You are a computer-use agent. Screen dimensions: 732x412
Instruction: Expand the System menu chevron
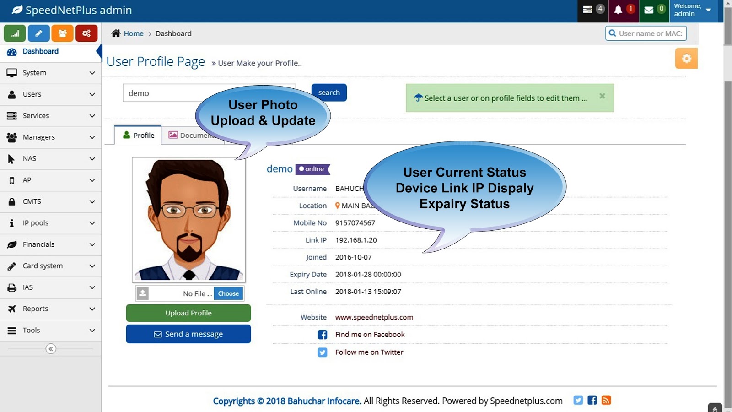point(92,73)
